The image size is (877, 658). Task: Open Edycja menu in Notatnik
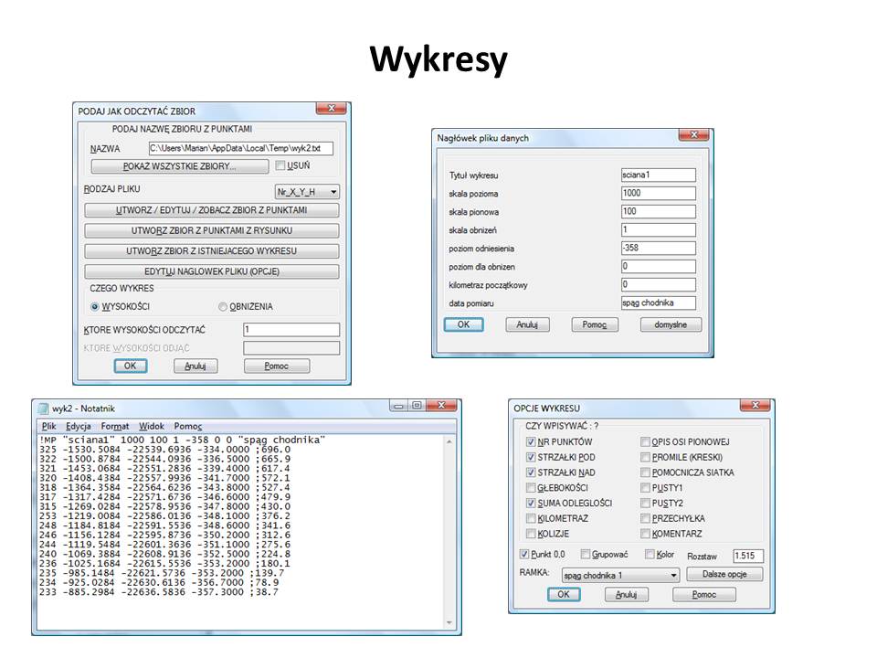click(79, 427)
